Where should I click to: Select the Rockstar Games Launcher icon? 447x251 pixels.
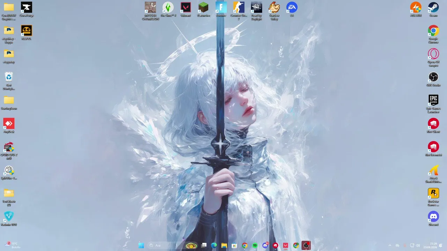(x=433, y=197)
